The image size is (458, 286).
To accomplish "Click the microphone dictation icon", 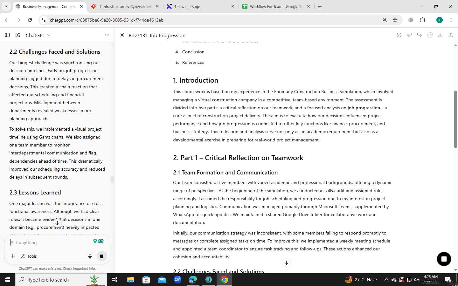I will [x=90, y=256].
